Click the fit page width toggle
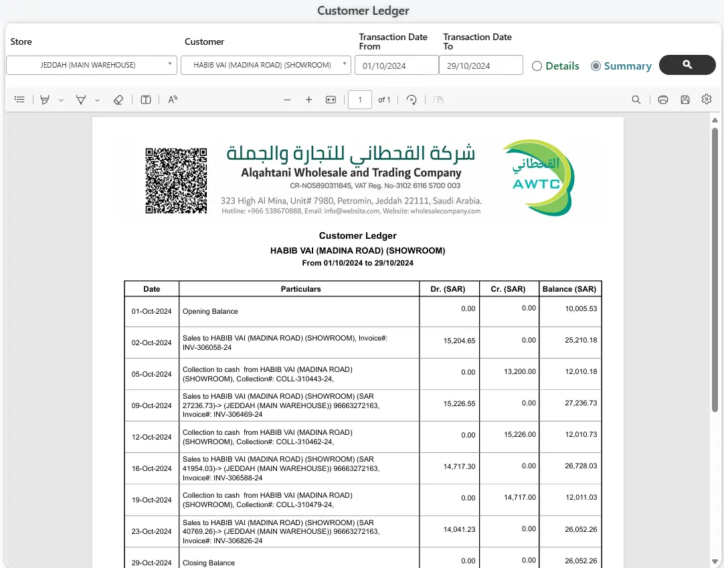 [x=331, y=99]
